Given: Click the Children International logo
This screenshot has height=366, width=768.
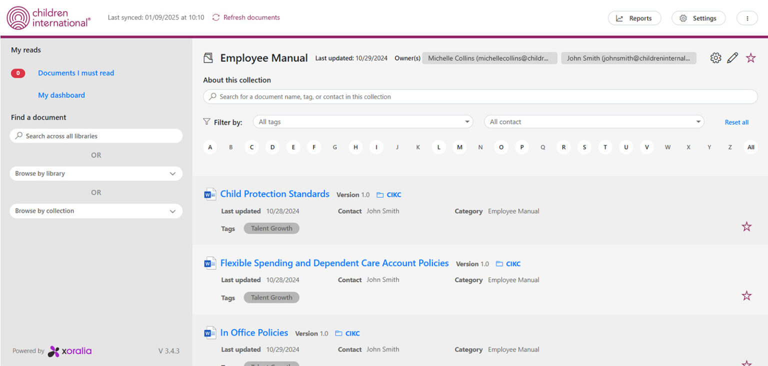Looking at the screenshot, I should pos(48,18).
